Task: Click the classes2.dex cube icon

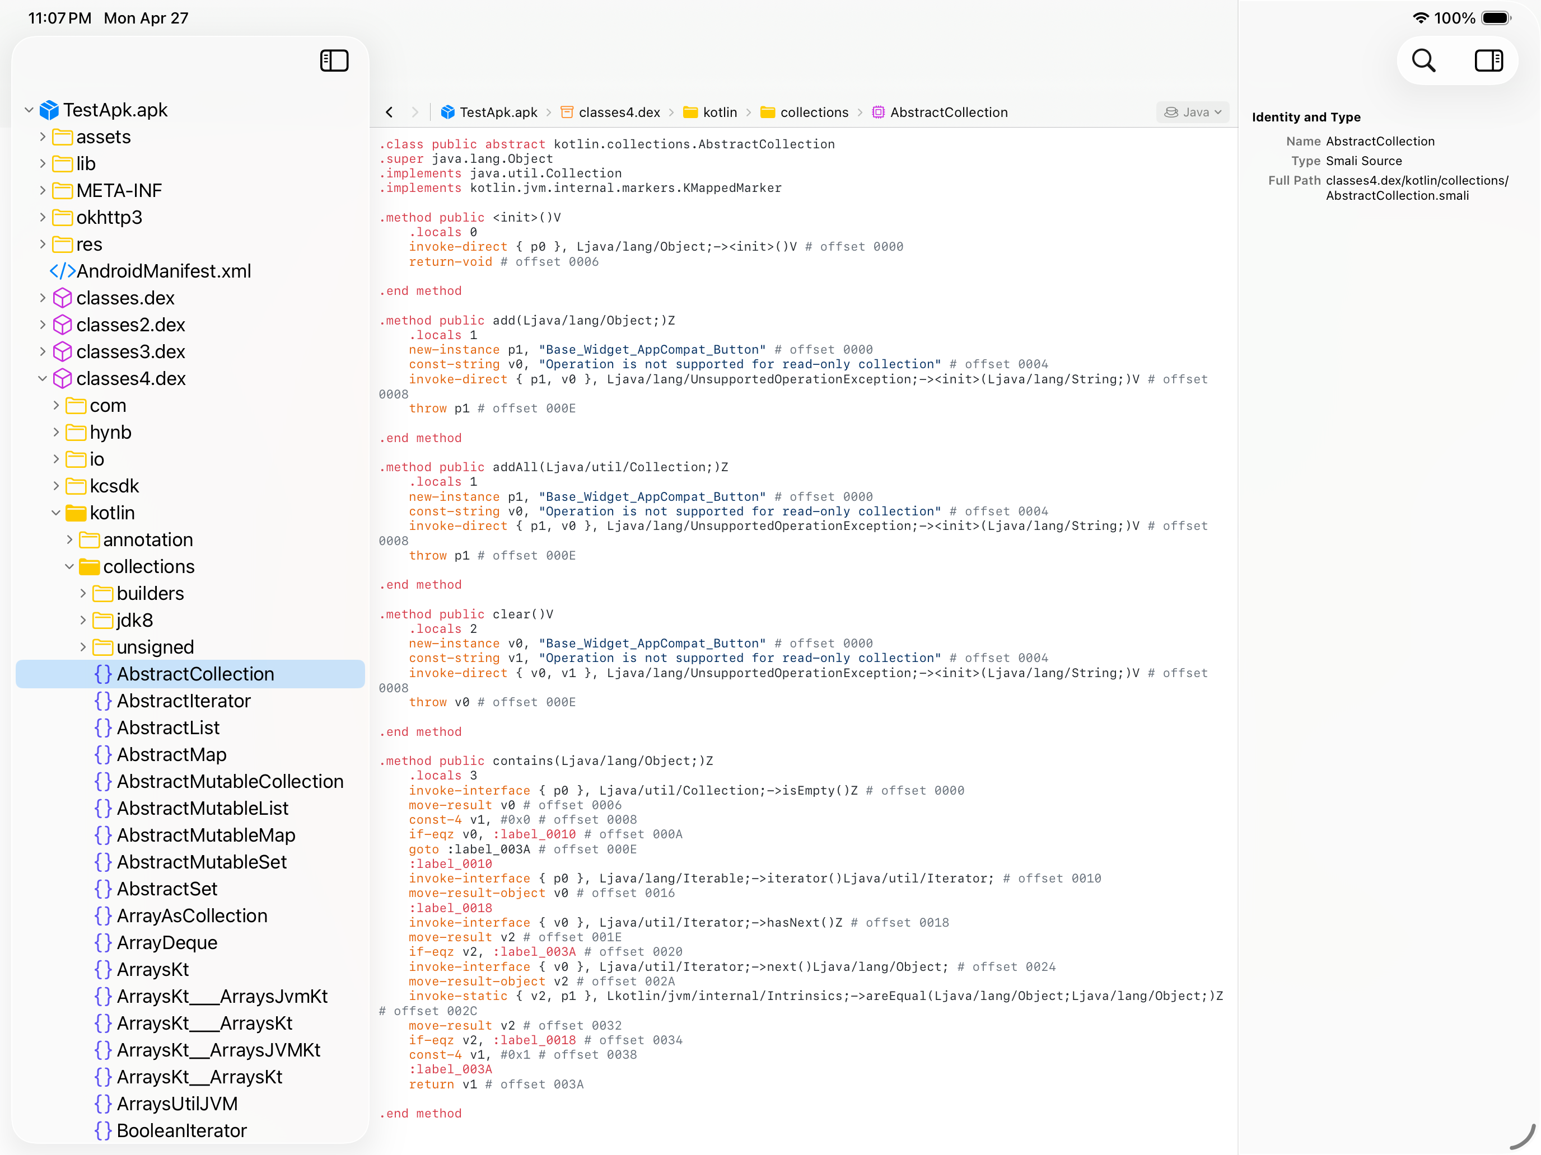Action: point(62,325)
